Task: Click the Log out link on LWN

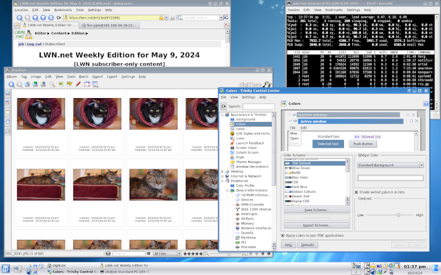Action: (34, 44)
